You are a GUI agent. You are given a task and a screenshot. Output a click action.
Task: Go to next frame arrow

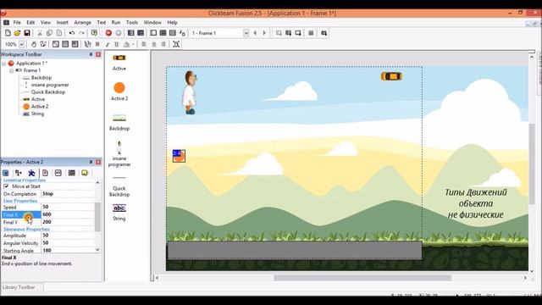point(264,33)
